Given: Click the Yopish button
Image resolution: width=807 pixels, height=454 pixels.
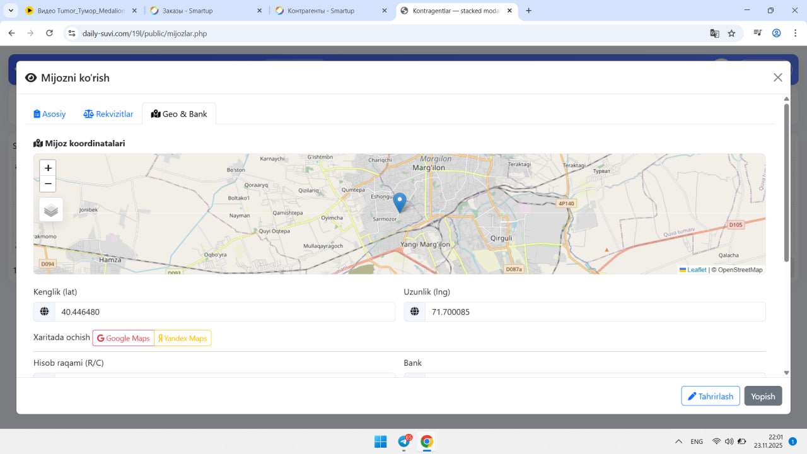Looking at the screenshot, I should coord(763,396).
